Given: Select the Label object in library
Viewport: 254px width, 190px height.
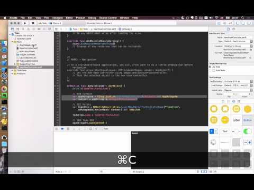Looking at the screenshot, I should [236, 120].
